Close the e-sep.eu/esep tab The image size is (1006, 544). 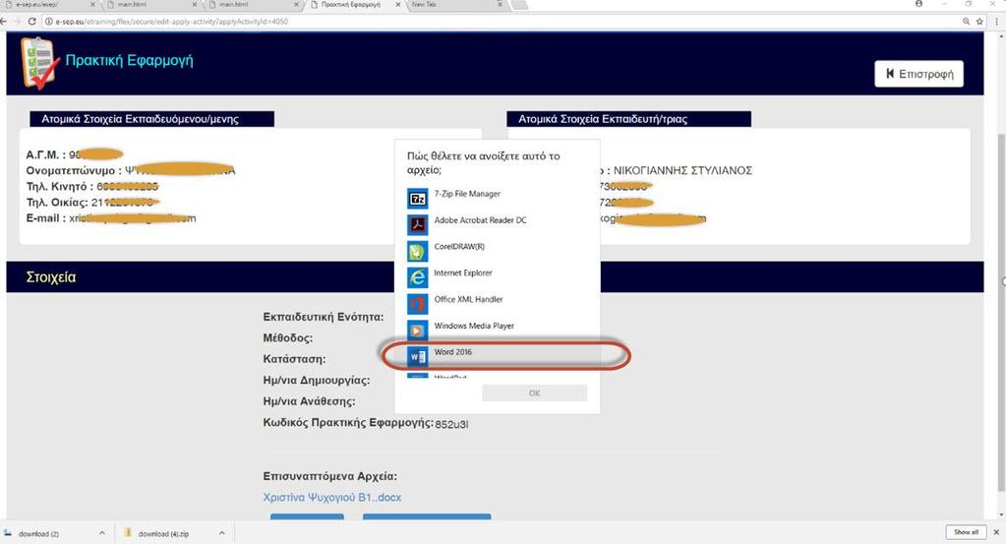point(92,5)
